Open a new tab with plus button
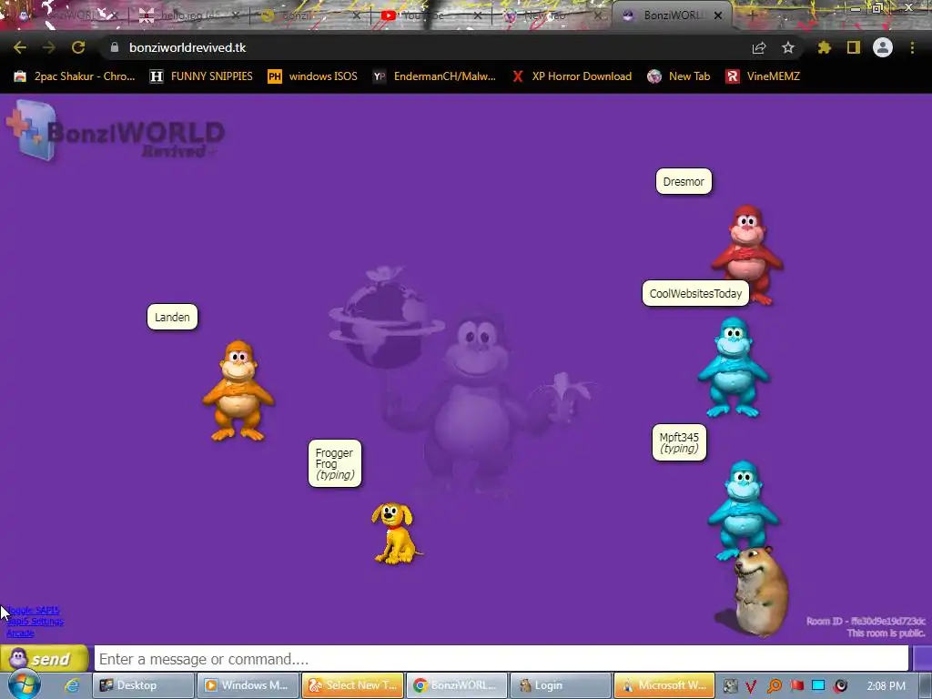932x699 pixels. [x=752, y=15]
